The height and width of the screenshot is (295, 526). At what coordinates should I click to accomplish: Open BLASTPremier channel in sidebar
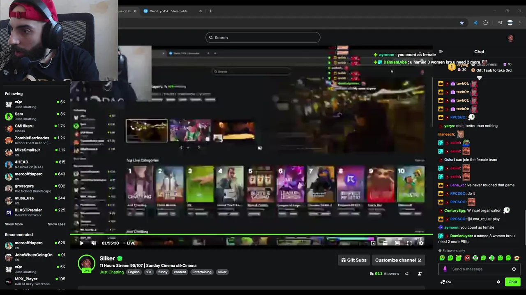35,212
